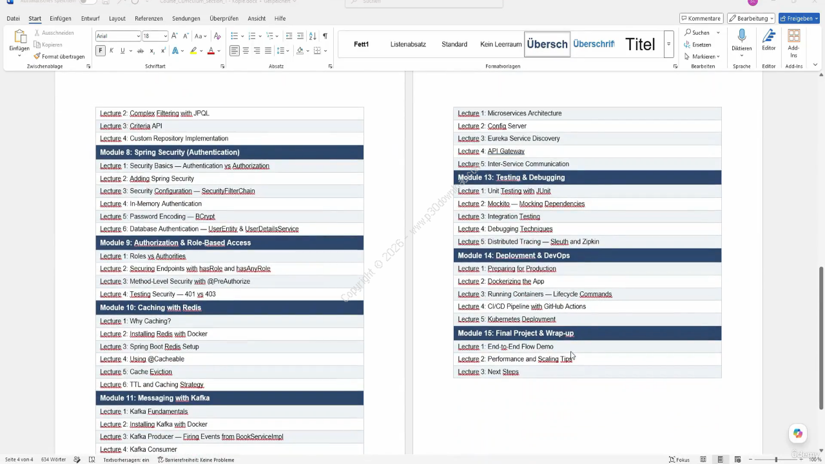Viewport: 825px width, 464px height.
Task: Toggle Fett bold button
Action: click(x=101, y=51)
